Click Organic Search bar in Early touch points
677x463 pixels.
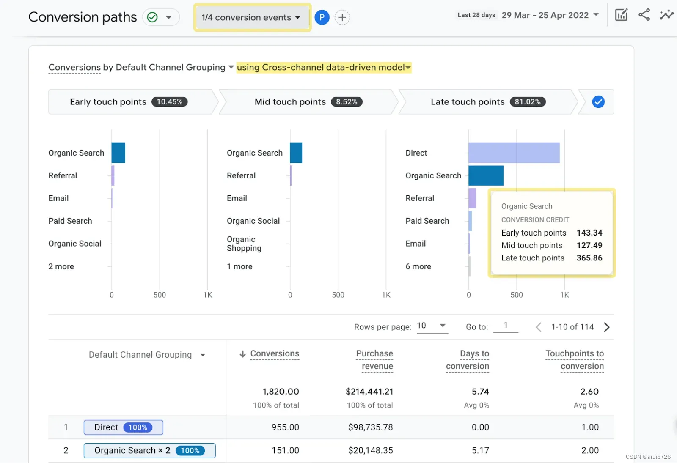[x=118, y=153]
